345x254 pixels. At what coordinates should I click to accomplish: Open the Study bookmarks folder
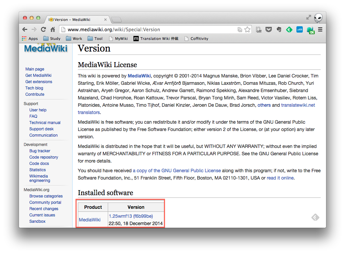tap(52, 39)
